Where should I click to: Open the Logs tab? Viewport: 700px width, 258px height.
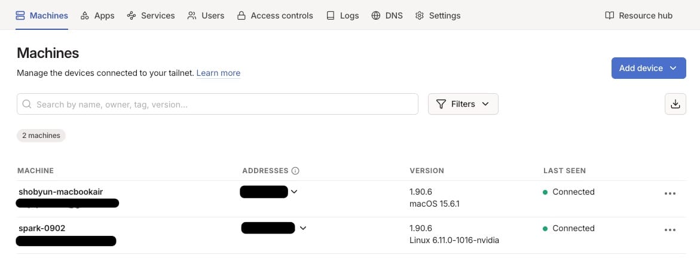(343, 16)
